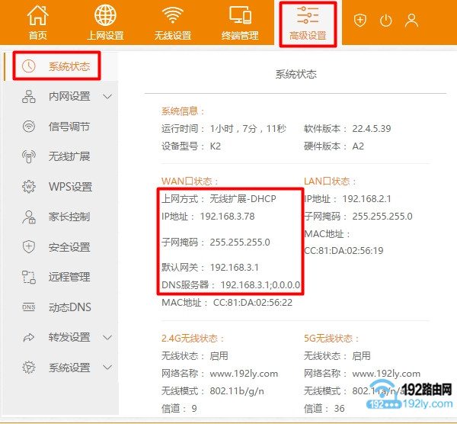Switch to the 无线设置 tab

click(173, 23)
